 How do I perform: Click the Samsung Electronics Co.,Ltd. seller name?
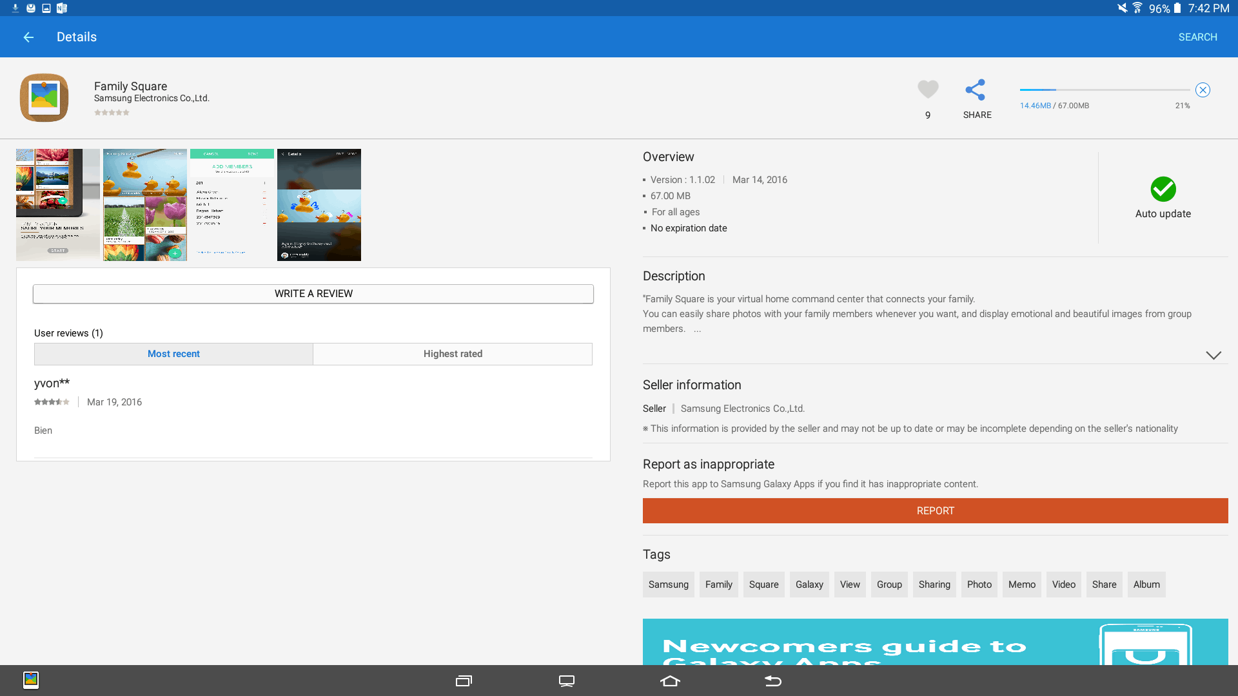coord(743,409)
